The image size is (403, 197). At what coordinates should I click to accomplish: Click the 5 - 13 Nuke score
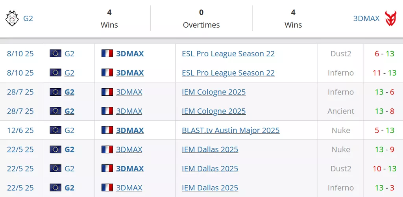point(385,130)
